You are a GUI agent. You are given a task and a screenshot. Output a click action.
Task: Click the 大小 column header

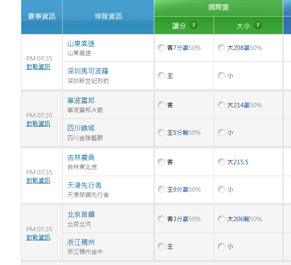248,25
